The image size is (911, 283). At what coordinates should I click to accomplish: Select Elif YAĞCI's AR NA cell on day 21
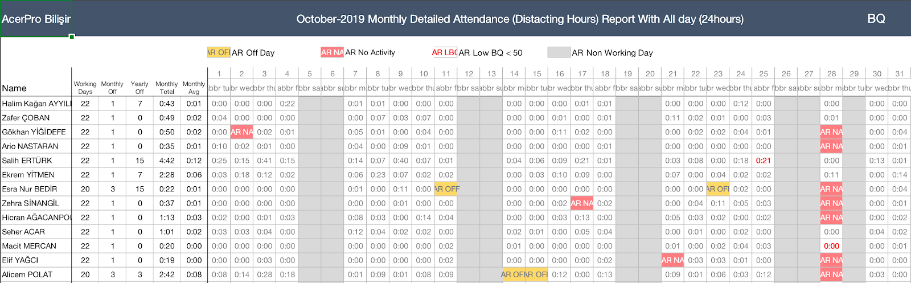pos(672,260)
